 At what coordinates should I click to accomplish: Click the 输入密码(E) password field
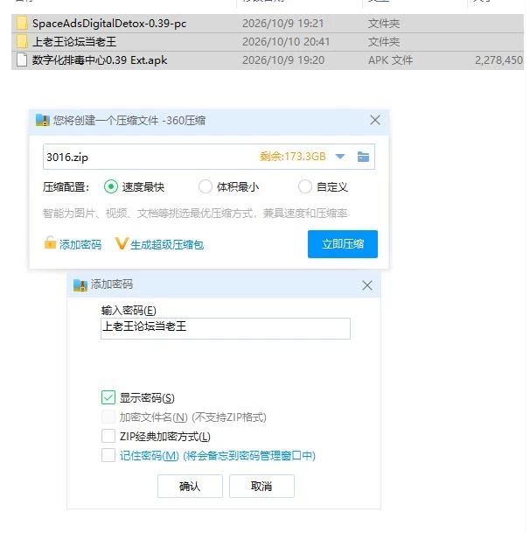(226, 328)
